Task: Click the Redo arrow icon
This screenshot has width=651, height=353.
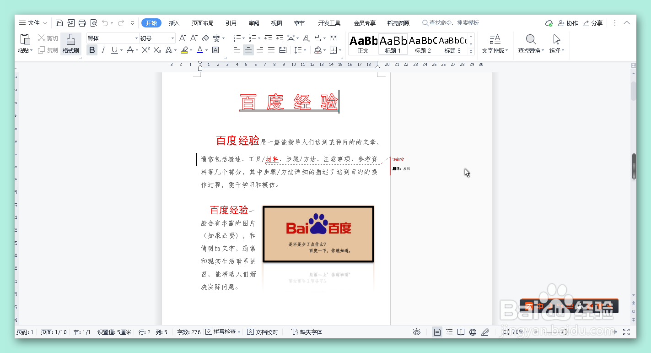Action: (x=121, y=23)
